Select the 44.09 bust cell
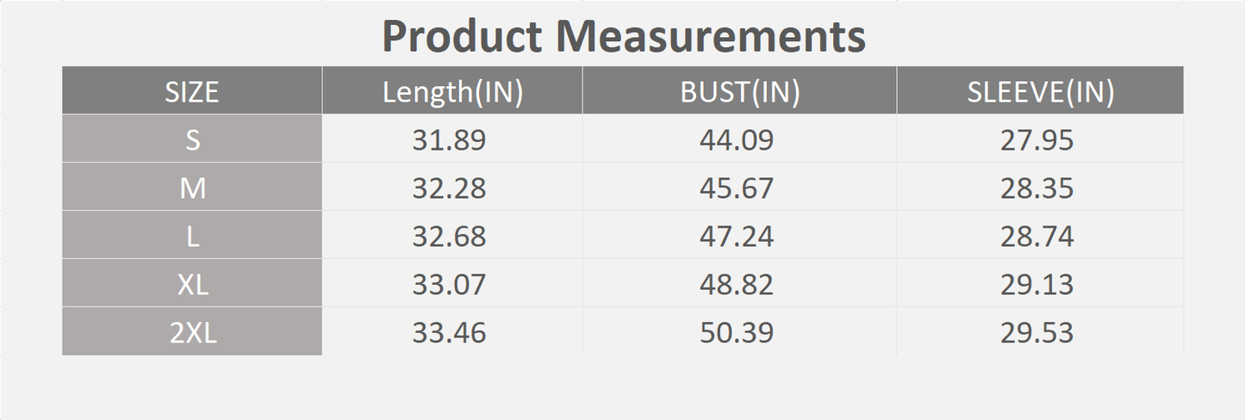The image size is (1245, 420). [737, 139]
